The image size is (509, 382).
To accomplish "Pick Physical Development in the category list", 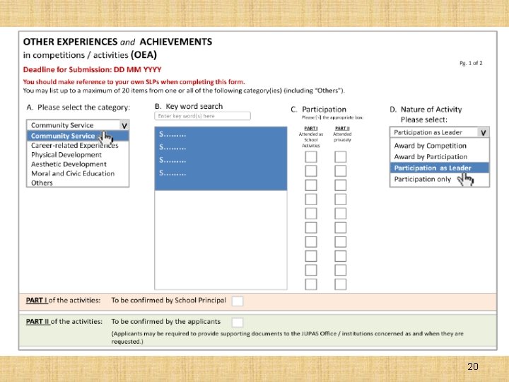I will [66, 155].
